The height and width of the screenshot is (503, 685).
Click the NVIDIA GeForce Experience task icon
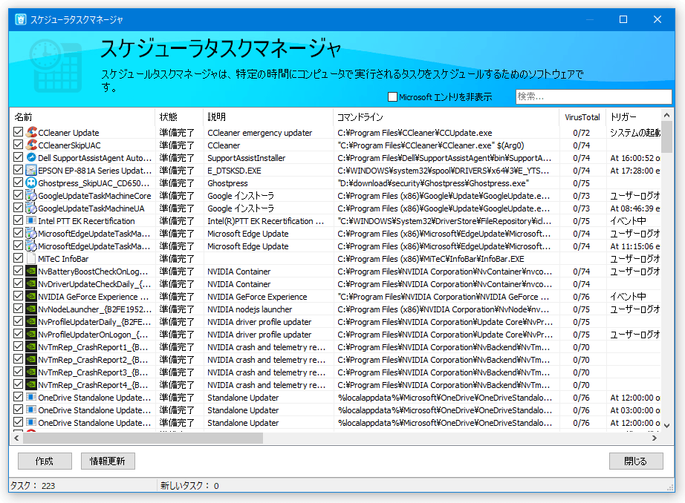[31, 297]
